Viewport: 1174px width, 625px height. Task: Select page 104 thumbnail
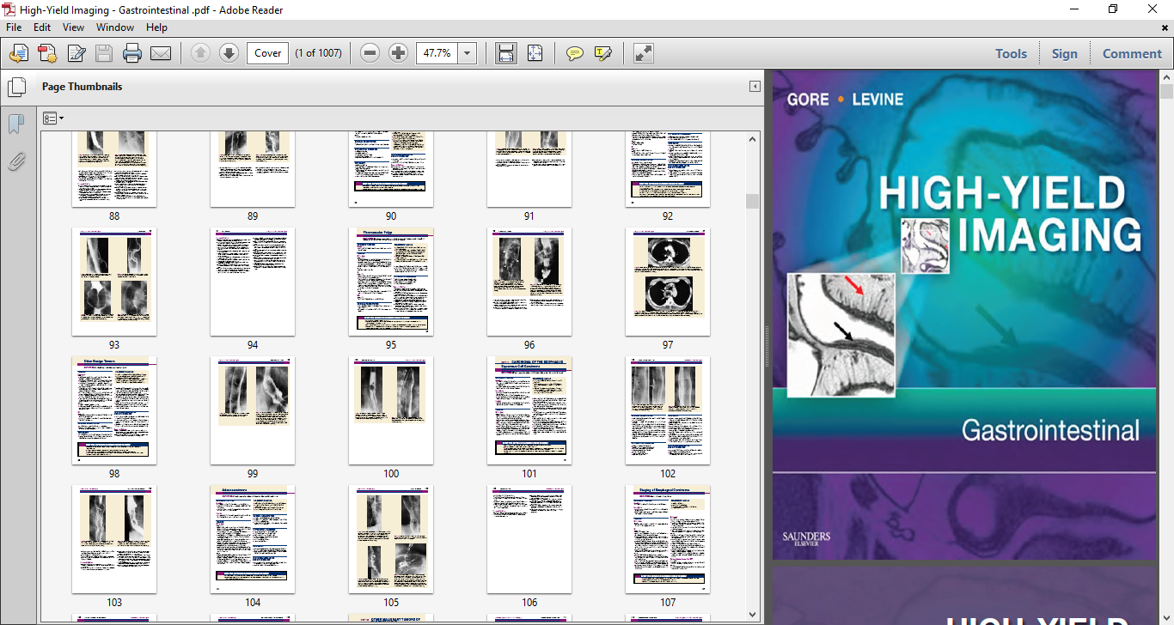tap(253, 539)
